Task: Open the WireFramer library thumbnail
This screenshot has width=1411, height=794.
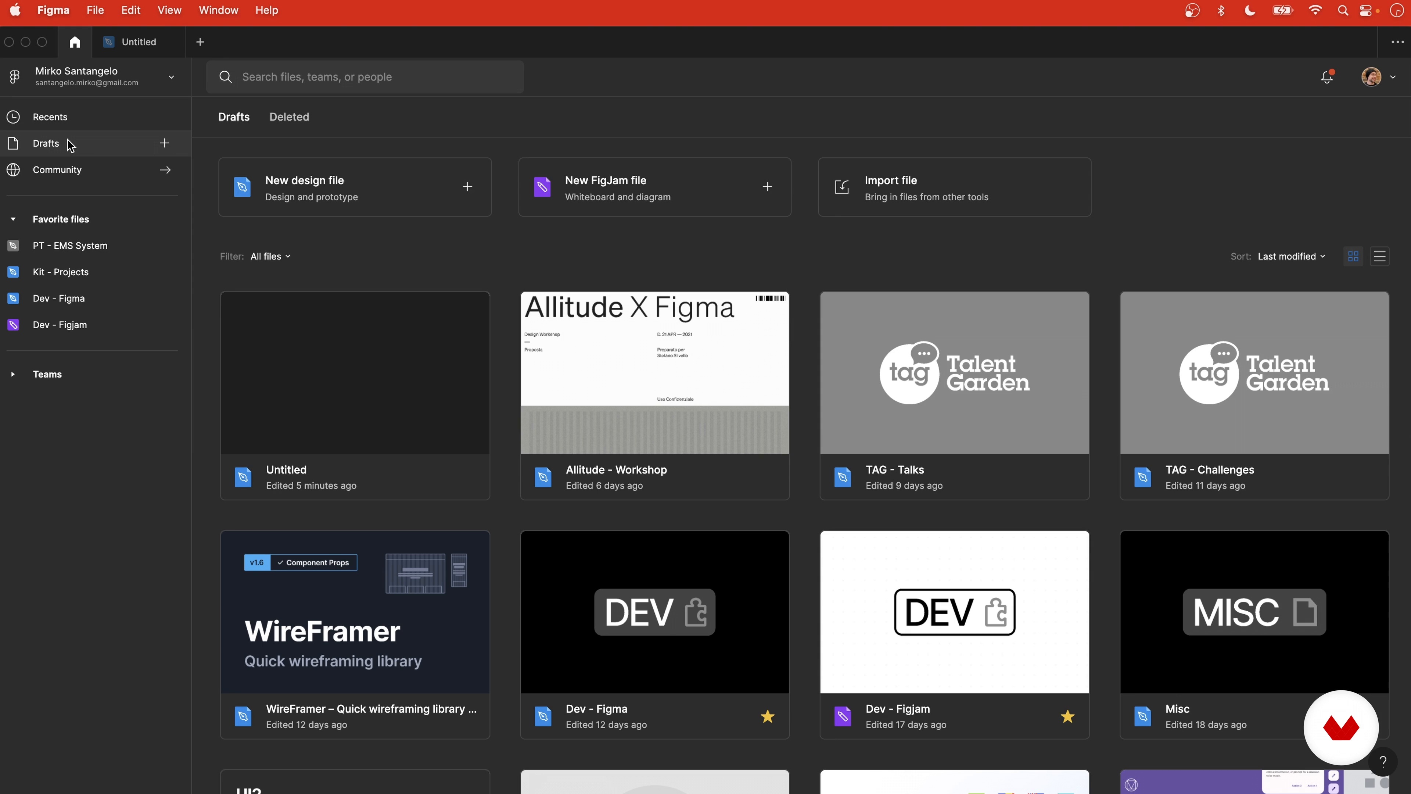Action: pos(355,612)
